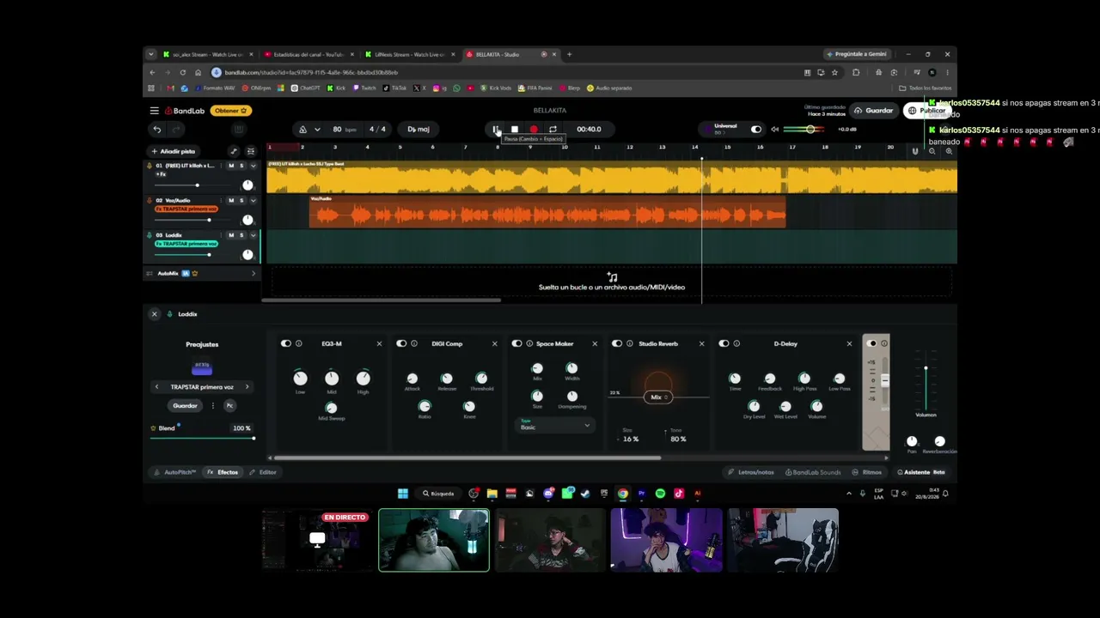The height and width of the screenshot is (618, 1100).
Task: Open the Asistente Beta panel
Action: pyautogui.click(x=922, y=472)
